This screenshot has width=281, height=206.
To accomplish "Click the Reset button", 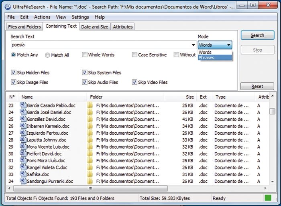I will 257,86.
